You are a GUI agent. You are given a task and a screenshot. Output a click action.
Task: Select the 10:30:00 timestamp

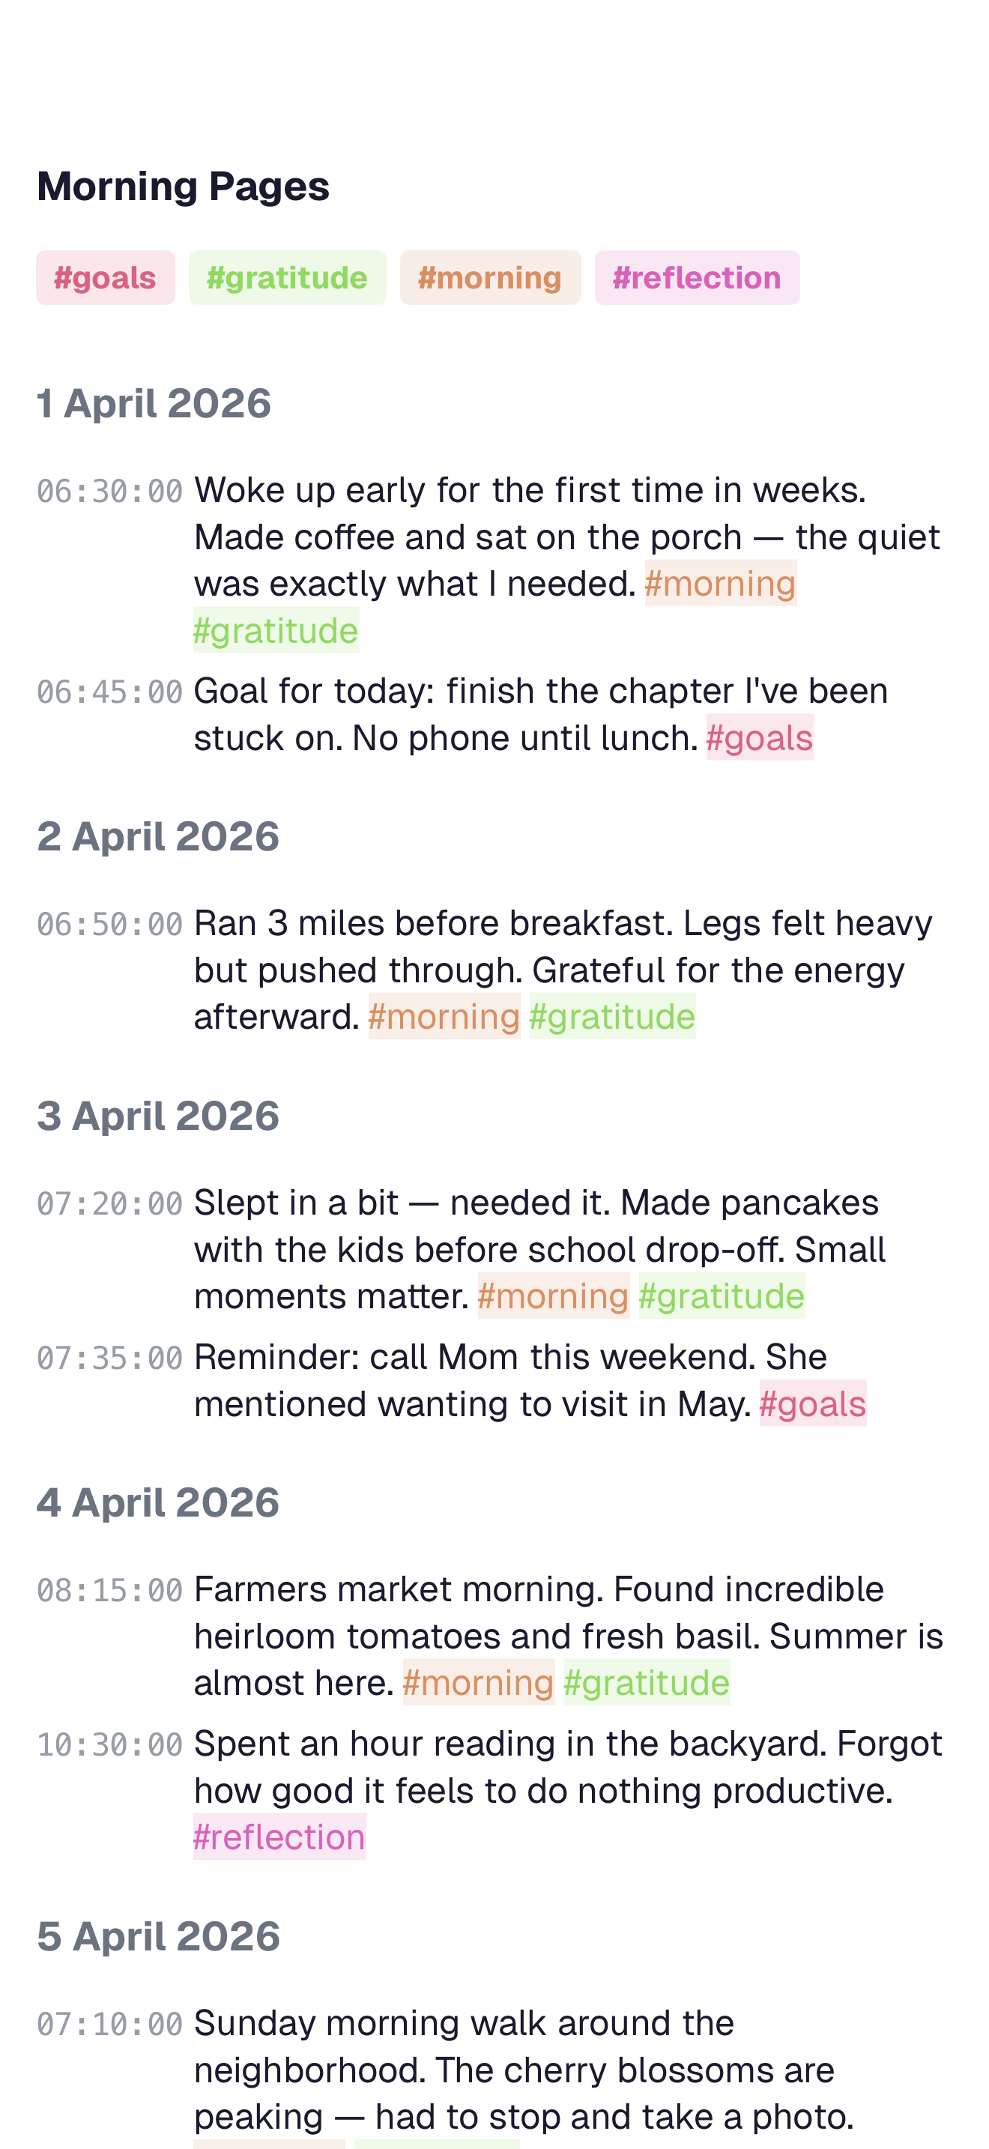pos(109,1744)
